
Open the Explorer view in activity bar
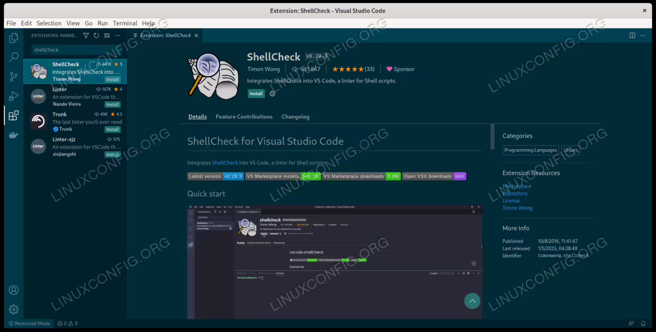(x=14, y=38)
